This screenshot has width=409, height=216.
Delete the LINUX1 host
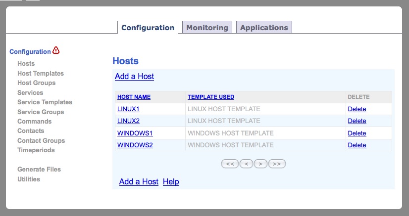357,109
